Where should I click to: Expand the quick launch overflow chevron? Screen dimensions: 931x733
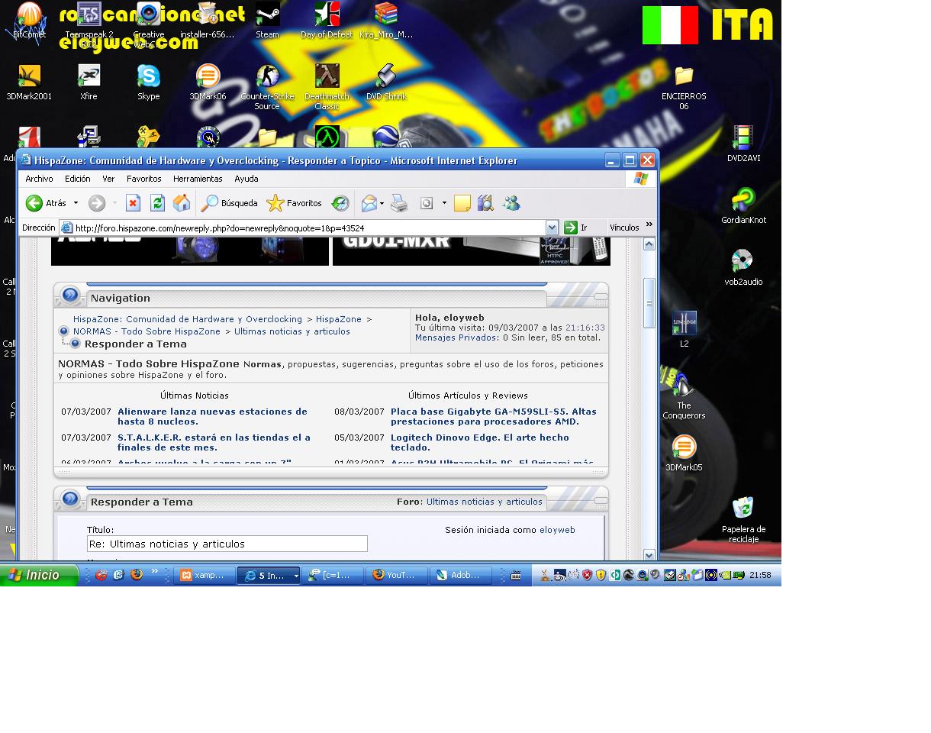(x=155, y=571)
